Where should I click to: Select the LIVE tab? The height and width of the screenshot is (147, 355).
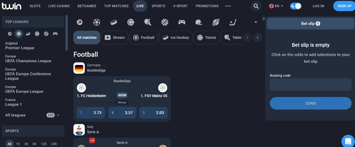point(140,6)
